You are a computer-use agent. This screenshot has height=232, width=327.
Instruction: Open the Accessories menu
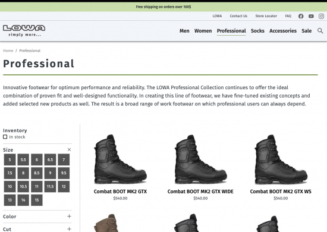[x=283, y=31]
